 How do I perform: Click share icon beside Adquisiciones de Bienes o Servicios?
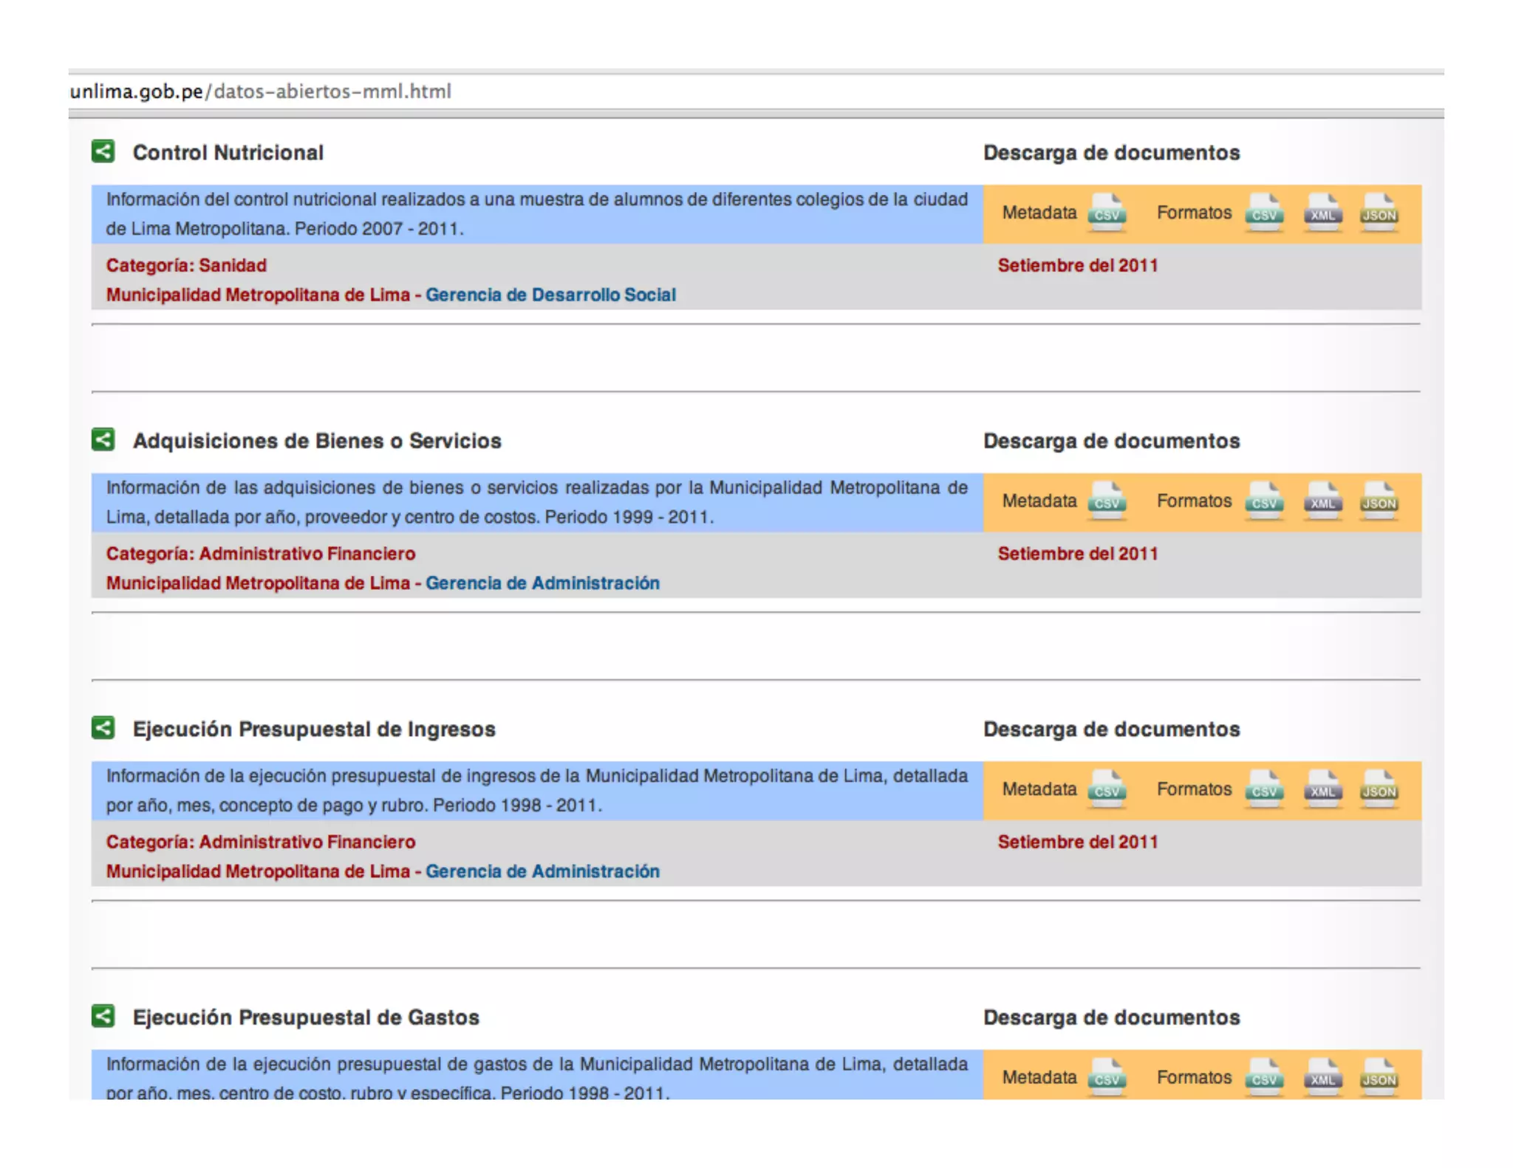(x=103, y=440)
